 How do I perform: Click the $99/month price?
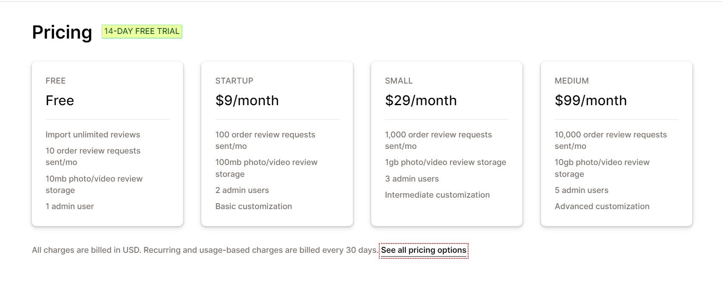tap(590, 101)
